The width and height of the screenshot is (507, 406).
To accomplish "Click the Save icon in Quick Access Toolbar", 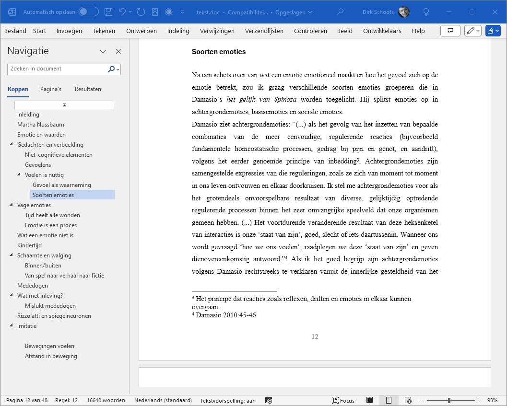I will tap(108, 12).
